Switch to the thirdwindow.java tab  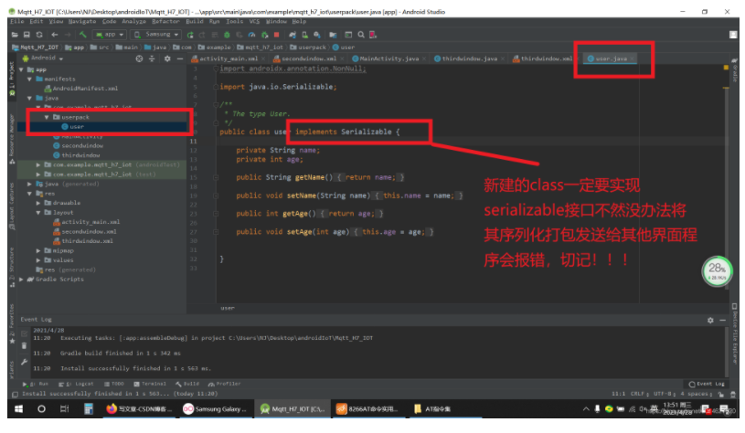[470, 58]
